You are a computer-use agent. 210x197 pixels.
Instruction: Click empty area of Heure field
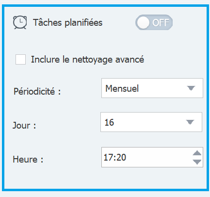pyautogui.click(x=159, y=157)
